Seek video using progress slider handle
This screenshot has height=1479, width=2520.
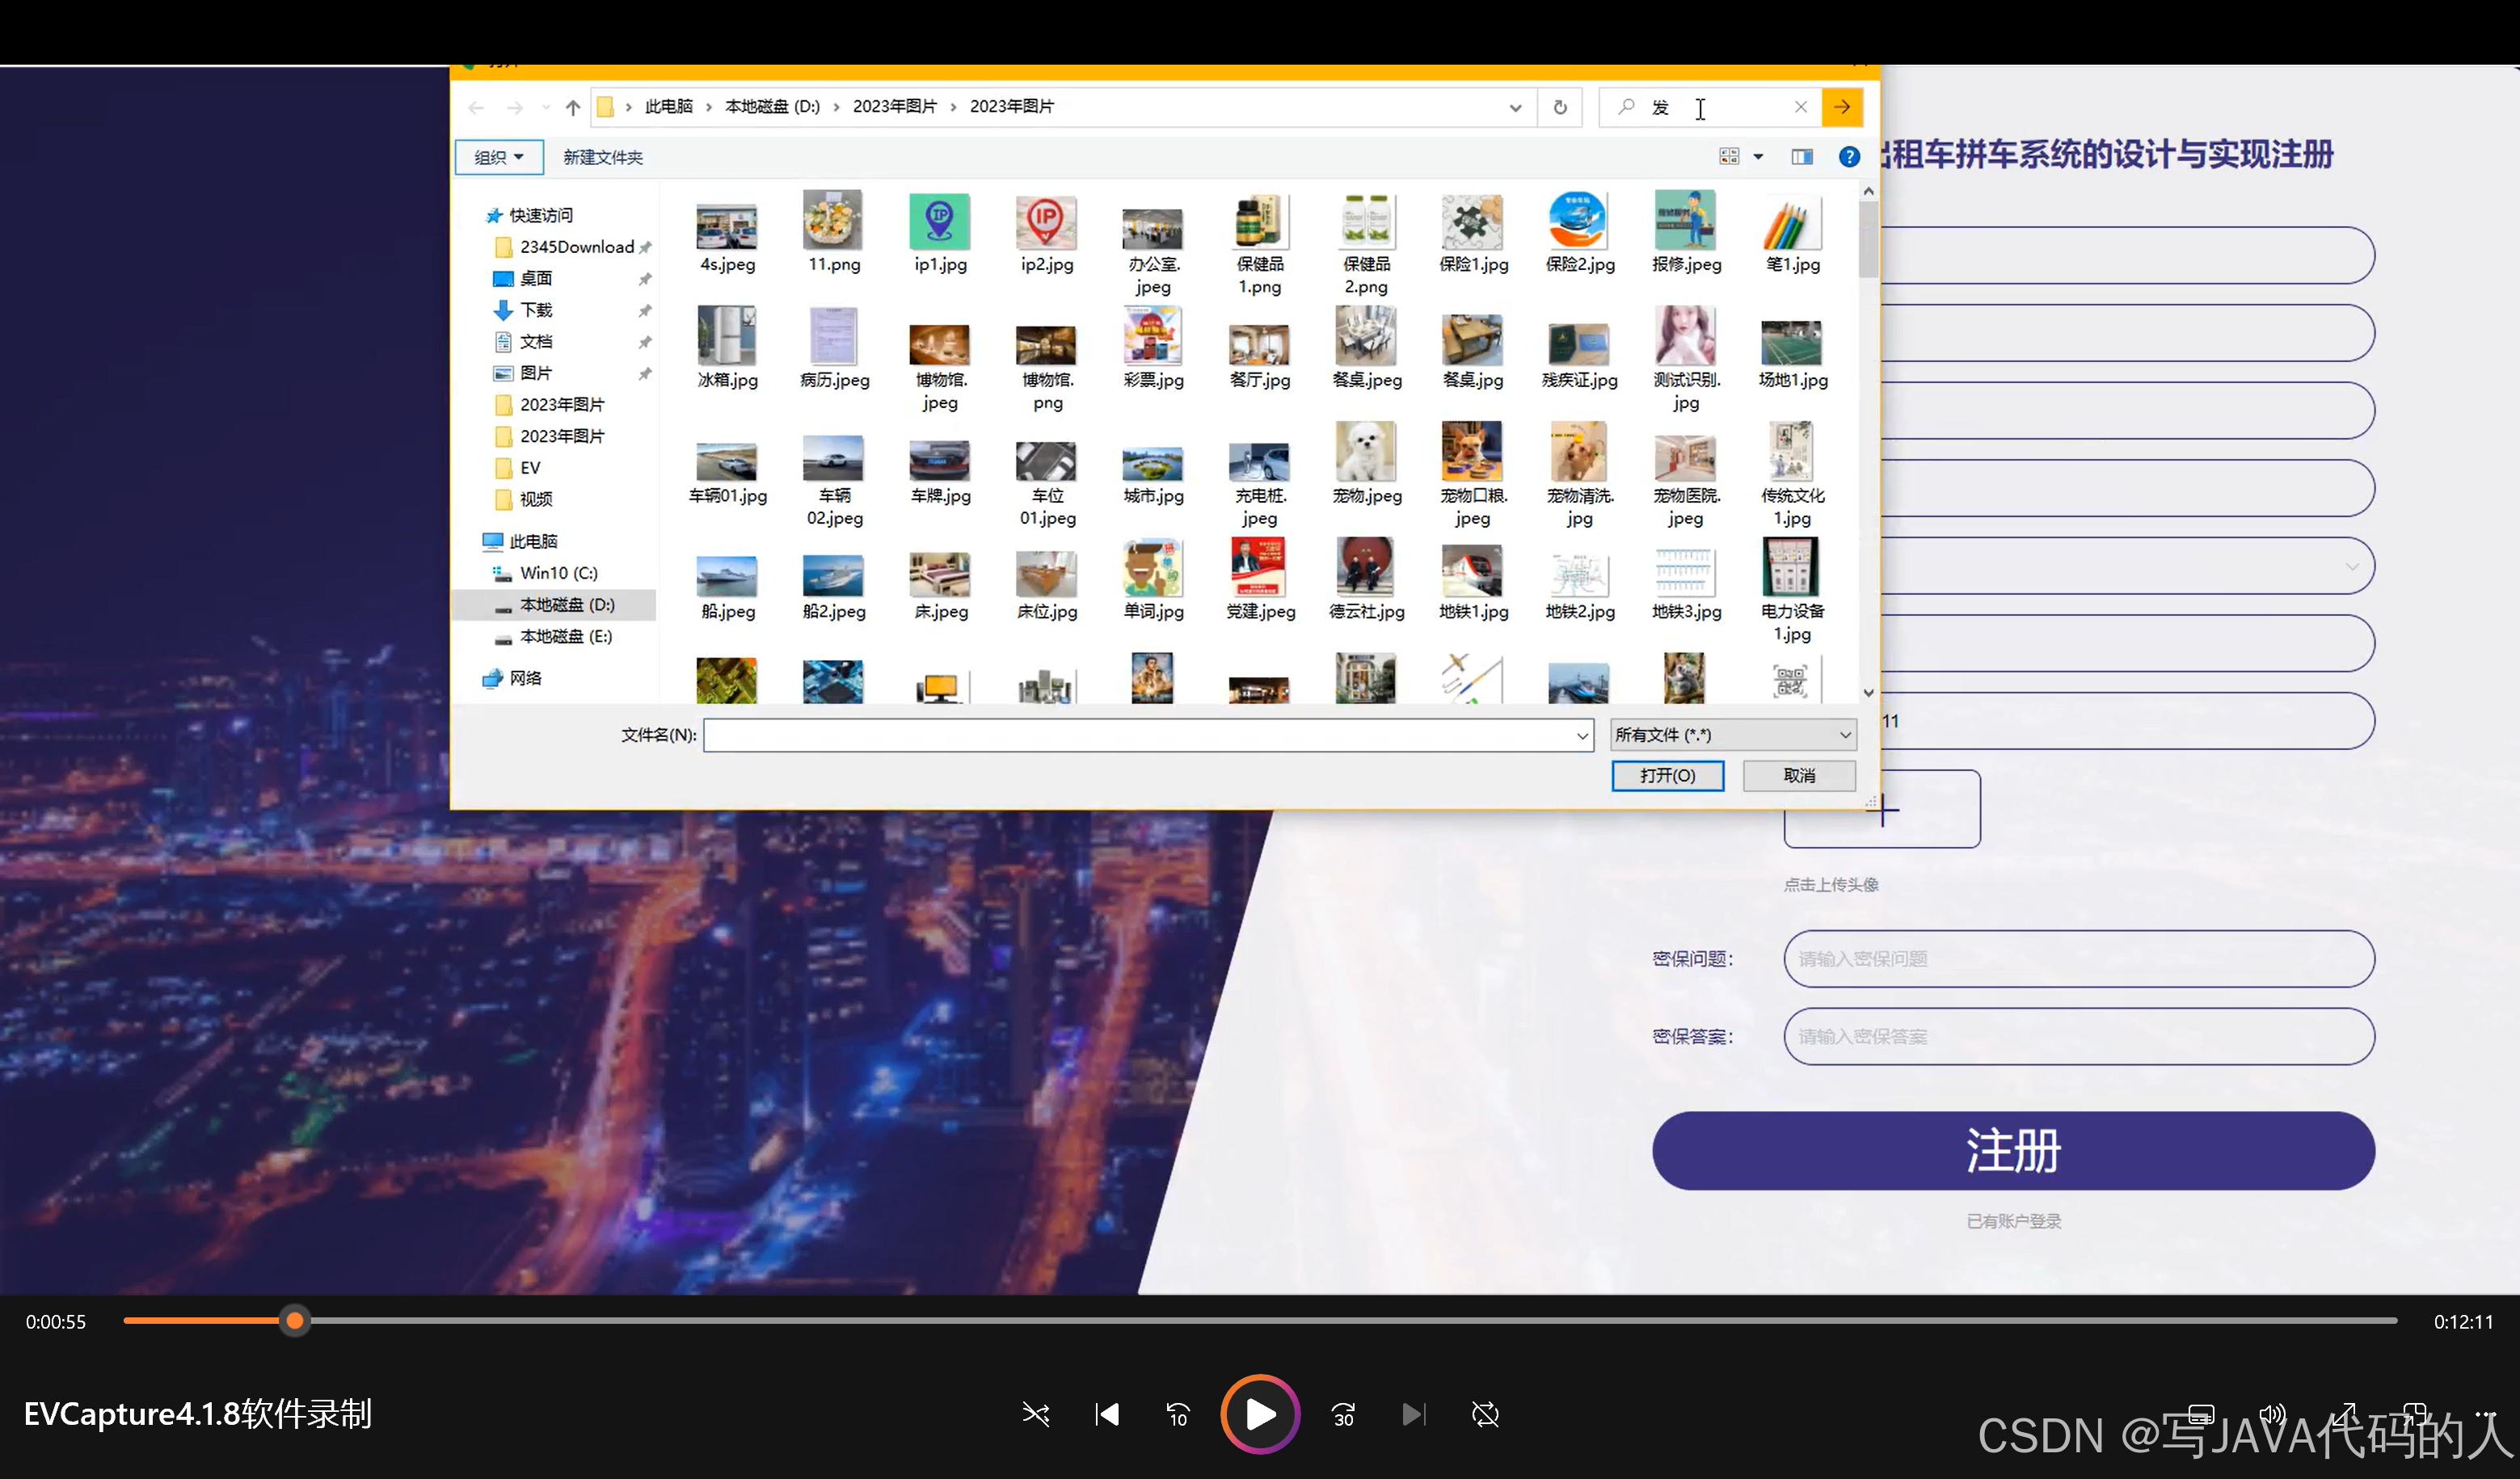click(294, 1321)
